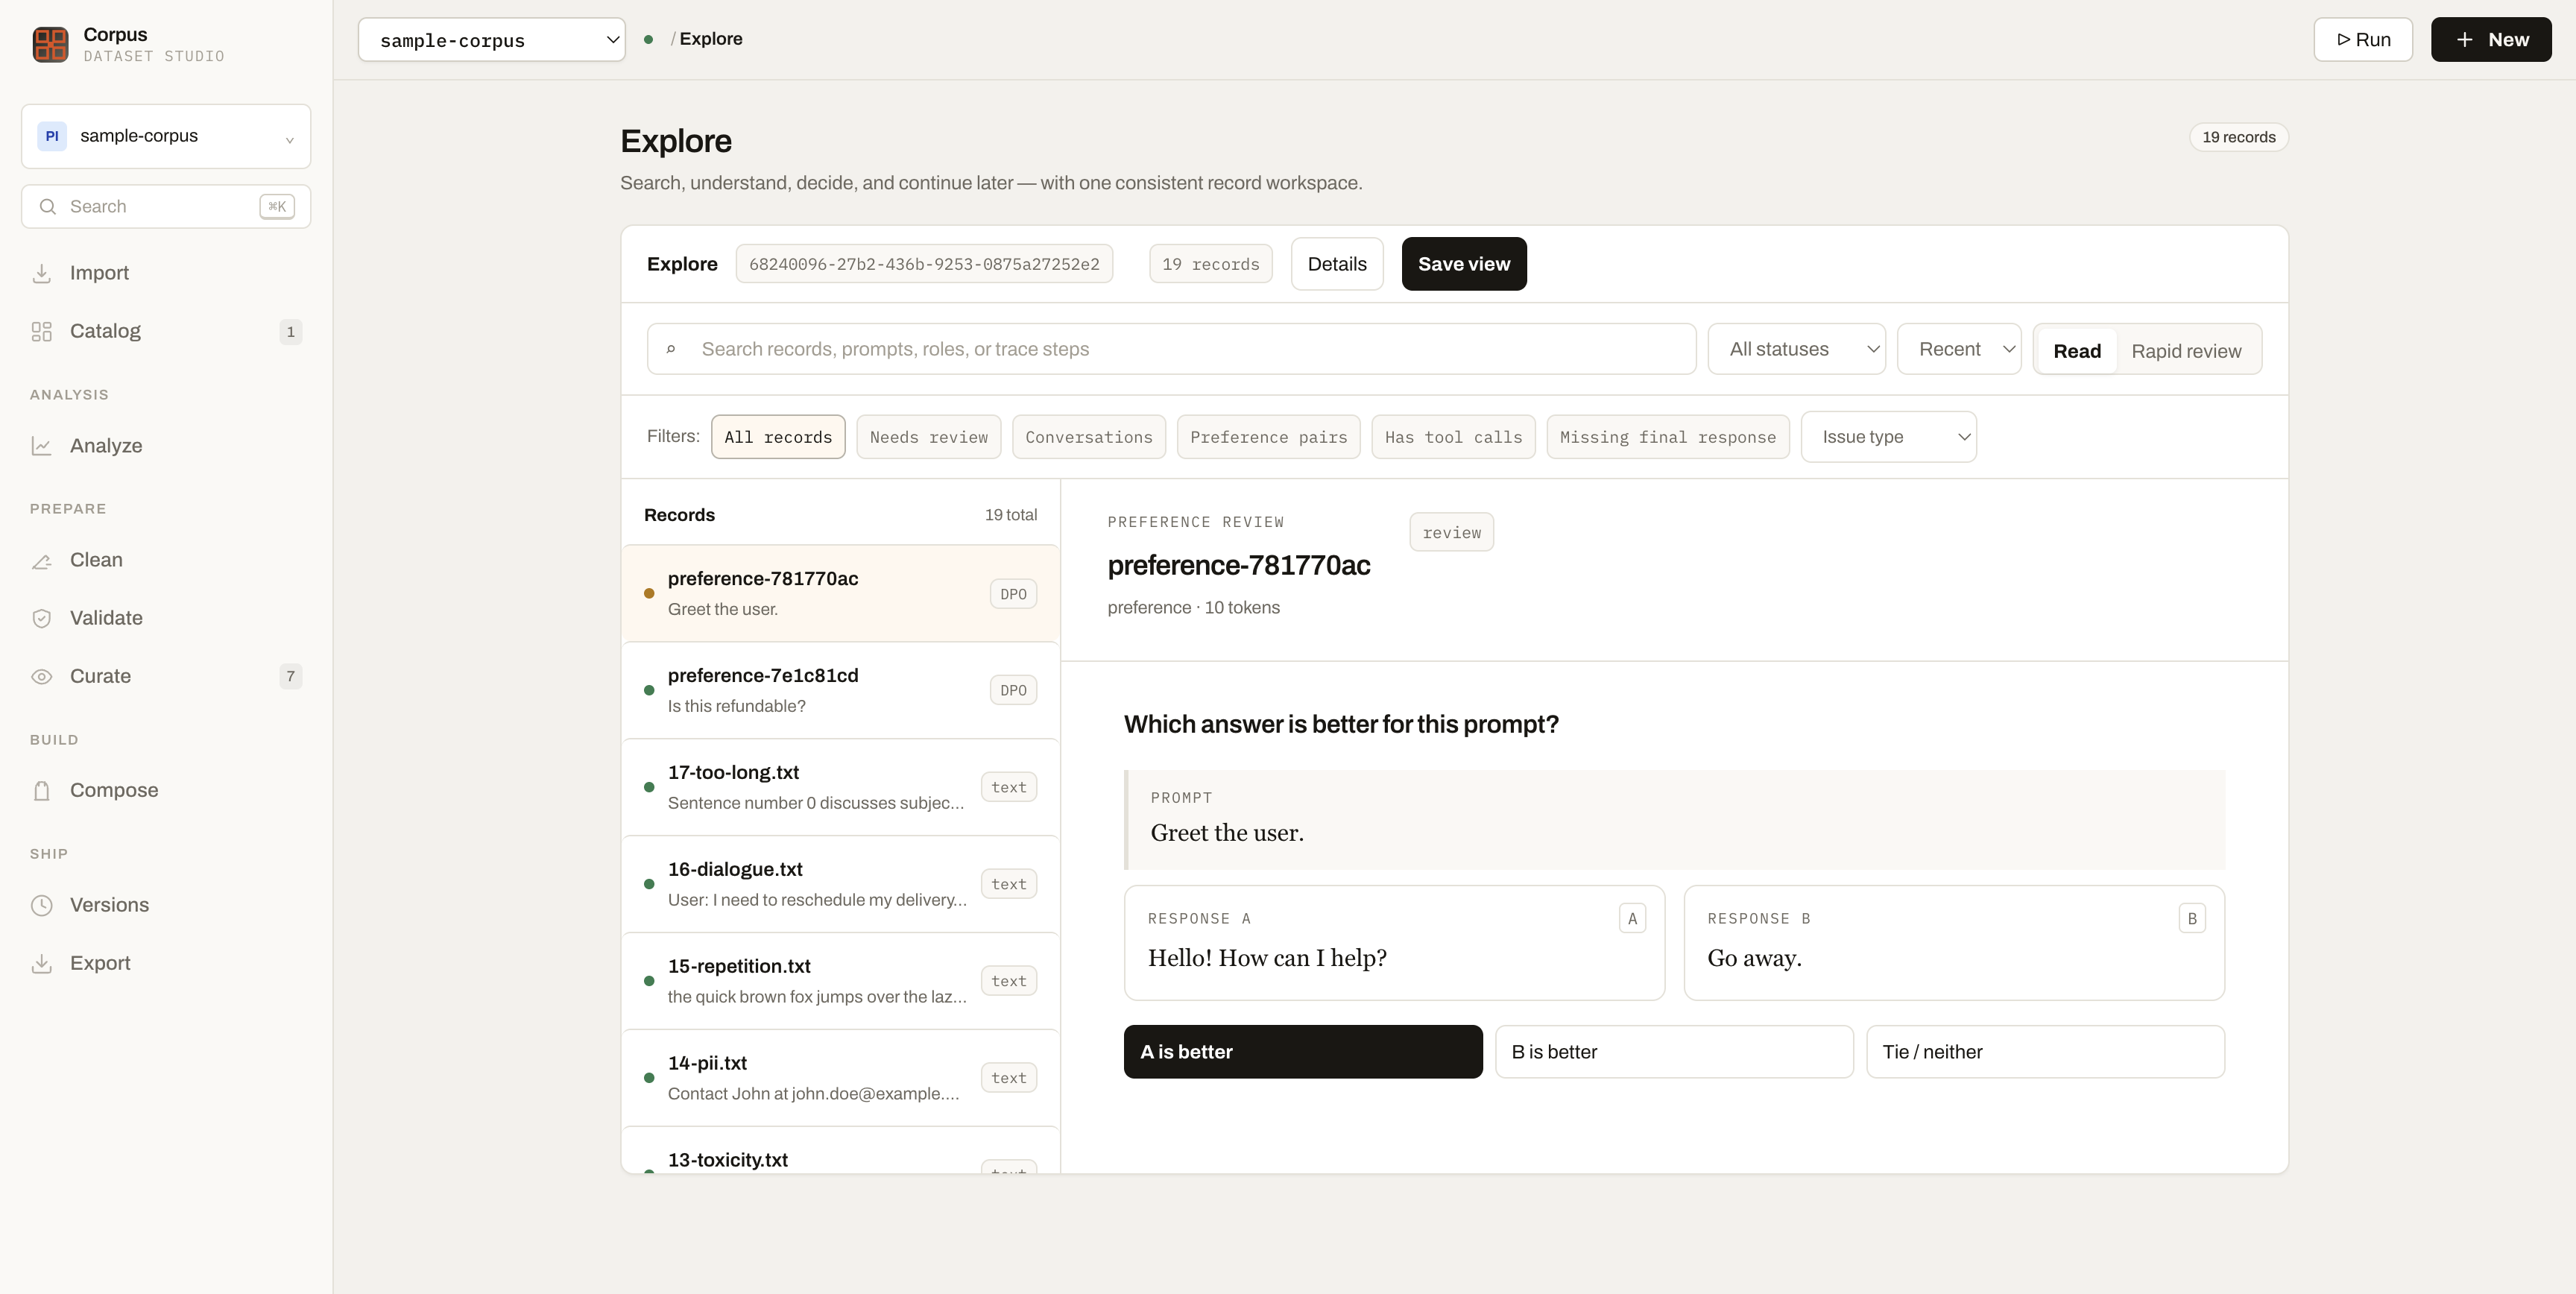This screenshot has height=1294, width=2576.
Task: Select the 'Preference pairs' filter
Action: tap(1268, 437)
